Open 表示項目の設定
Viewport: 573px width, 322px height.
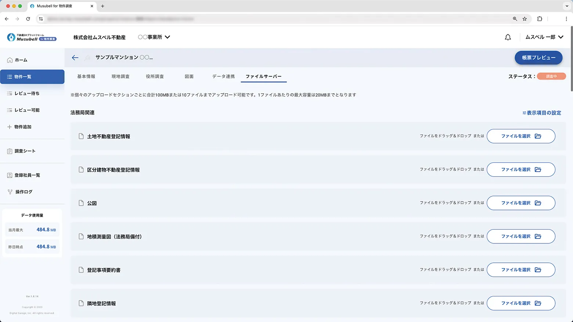pyautogui.click(x=542, y=113)
